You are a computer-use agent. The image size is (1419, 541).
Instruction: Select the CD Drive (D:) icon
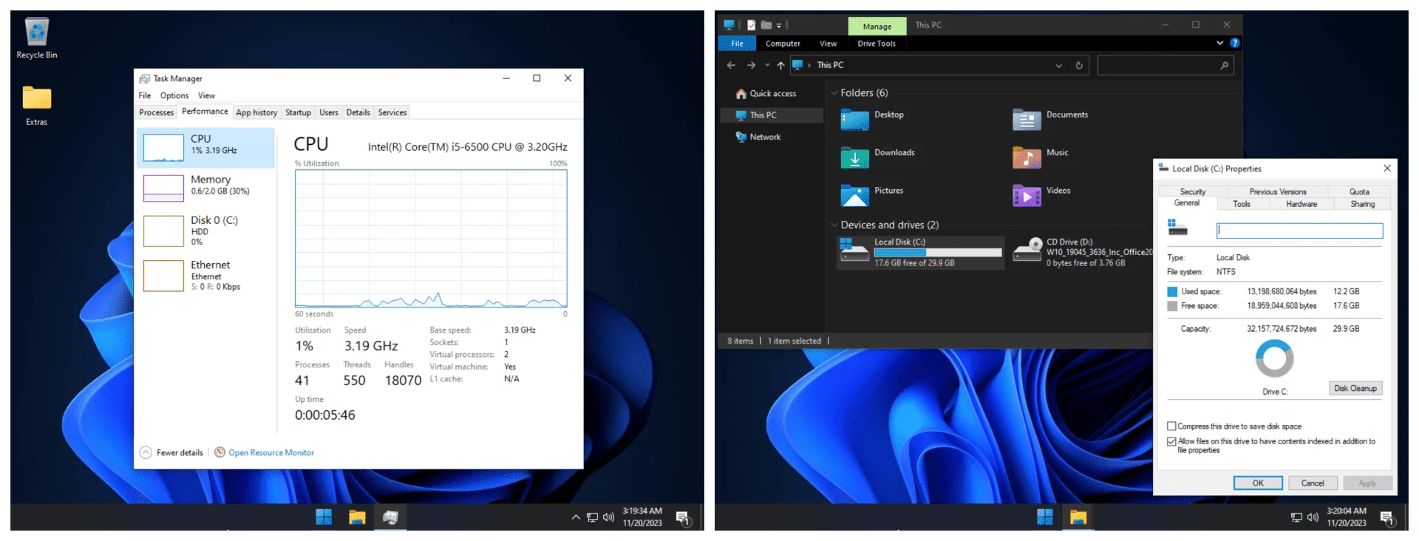coord(1027,251)
